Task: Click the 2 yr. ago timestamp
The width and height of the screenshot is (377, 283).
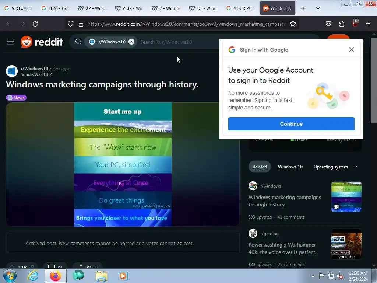Action: coord(61,69)
